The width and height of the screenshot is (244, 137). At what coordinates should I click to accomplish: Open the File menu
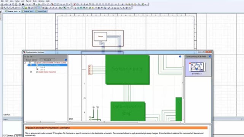click(x=2, y=1)
